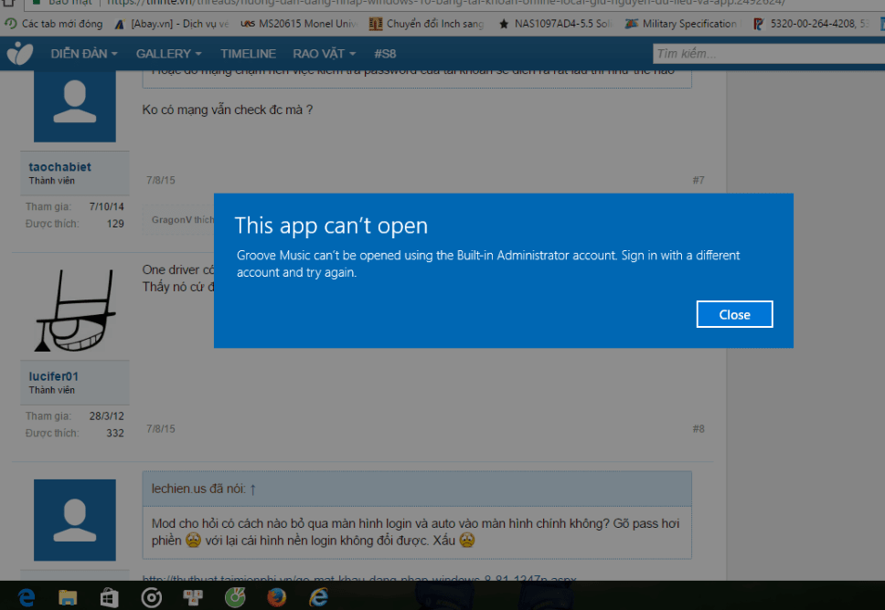Click lucifer01's avatar image
Screen dimensions: 885x610
tap(75, 310)
